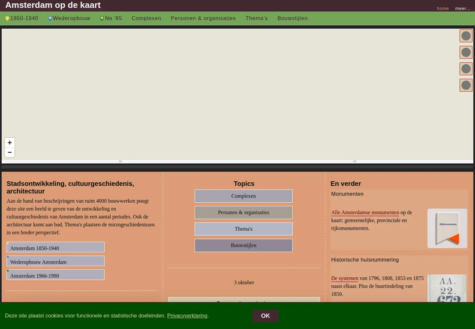Screen dimensions: 475x329
Task: Click the fourth round gray map control button
Action: pyautogui.click(x=466, y=85)
